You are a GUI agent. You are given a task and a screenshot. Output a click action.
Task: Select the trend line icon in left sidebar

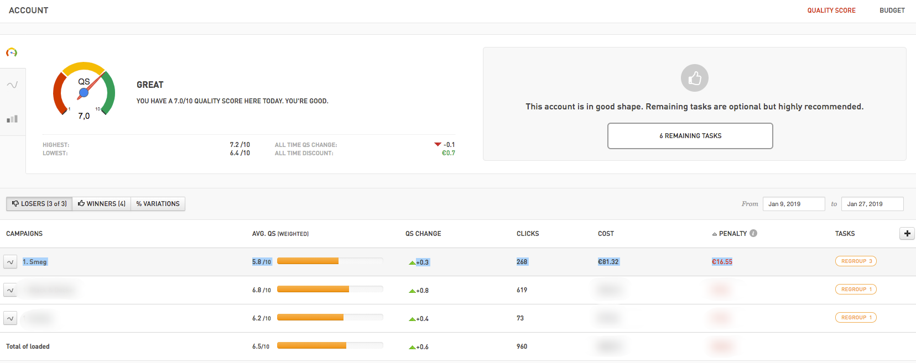[12, 85]
